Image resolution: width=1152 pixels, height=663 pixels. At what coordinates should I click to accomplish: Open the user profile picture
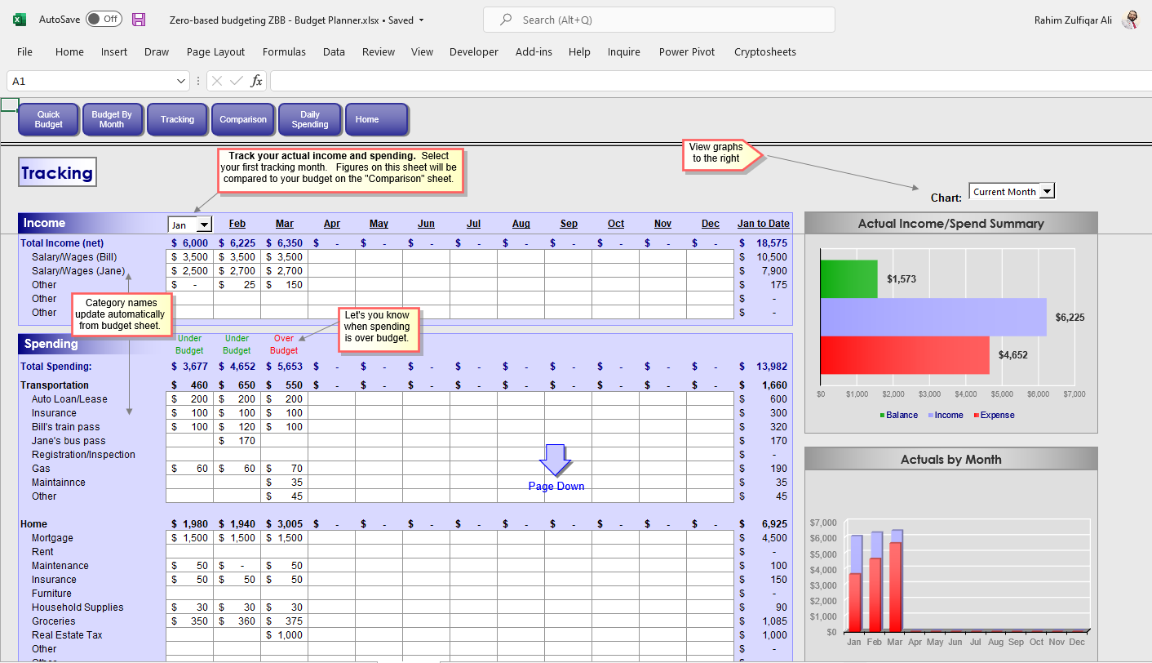tap(1130, 20)
